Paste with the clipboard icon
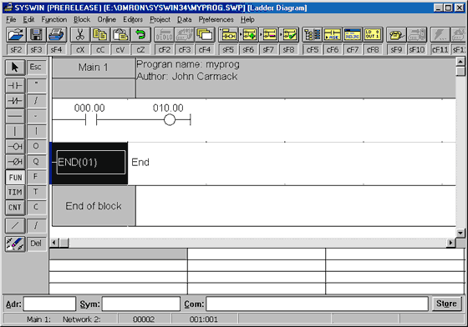The image size is (468, 327). 120,35
